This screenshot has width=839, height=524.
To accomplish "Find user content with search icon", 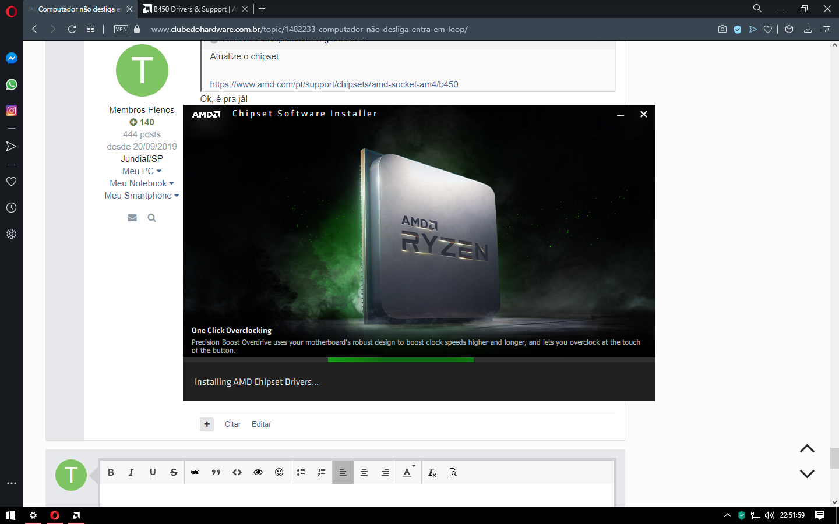I will coord(151,218).
